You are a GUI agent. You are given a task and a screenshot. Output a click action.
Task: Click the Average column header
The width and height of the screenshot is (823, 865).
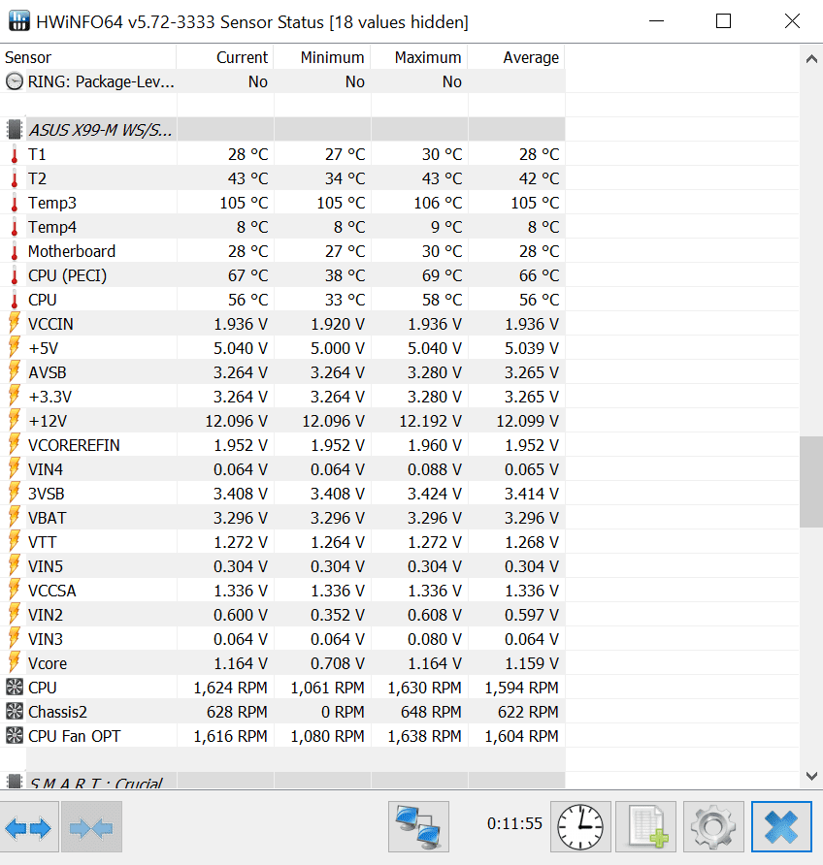pos(516,57)
